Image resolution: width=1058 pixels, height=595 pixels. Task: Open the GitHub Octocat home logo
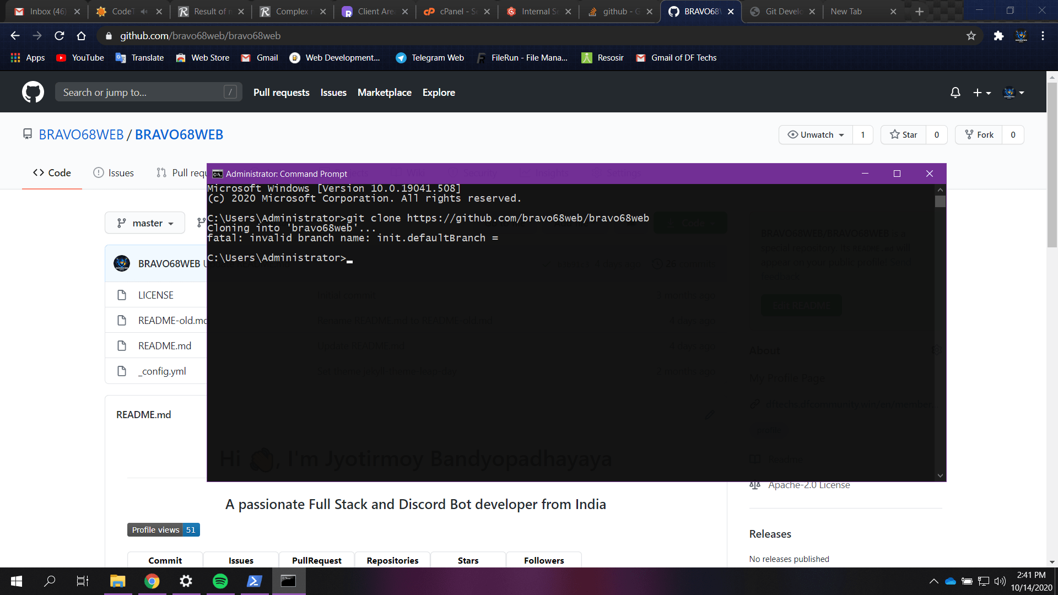[x=33, y=91]
